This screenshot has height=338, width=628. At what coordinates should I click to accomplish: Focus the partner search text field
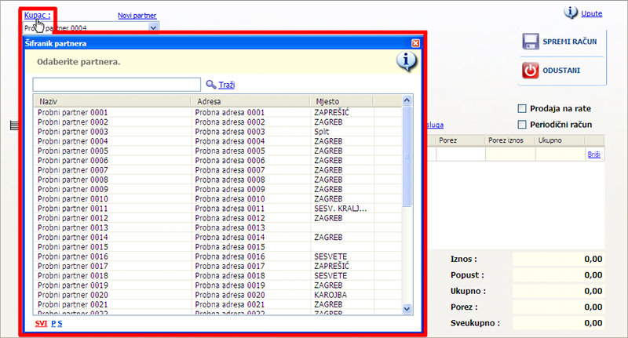coord(116,84)
